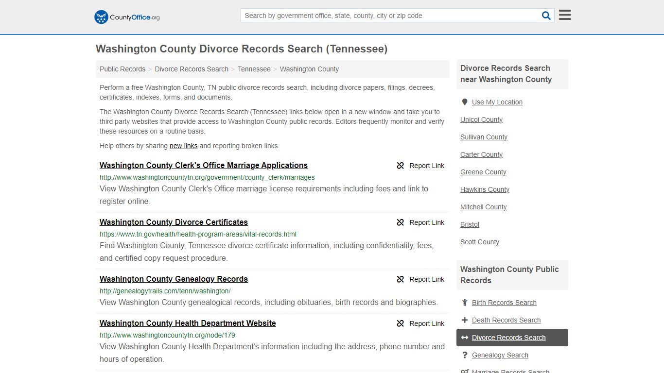The width and height of the screenshot is (664, 373).
Task: Click the page heading Washington County Divorce Records Search
Action: point(242,49)
